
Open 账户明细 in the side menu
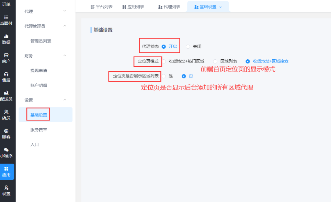pyautogui.click(x=39, y=85)
